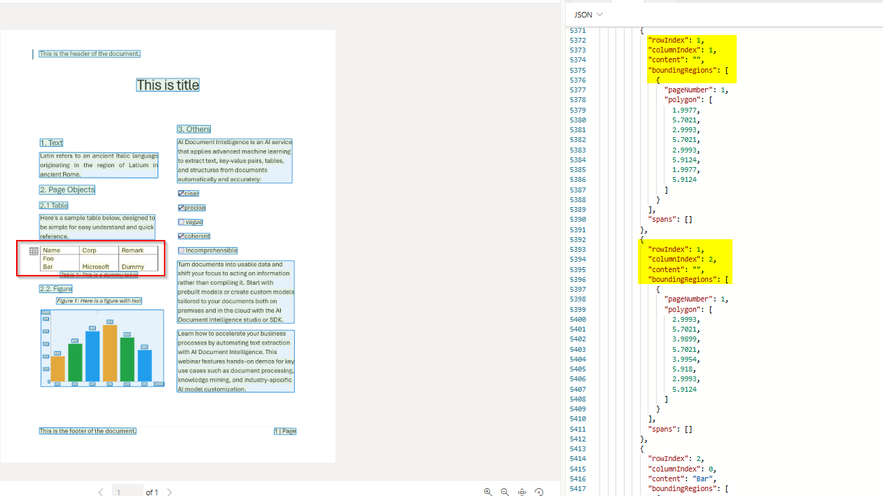Go to the next page with the right chevron
883x496 pixels.
pyautogui.click(x=169, y=492)
